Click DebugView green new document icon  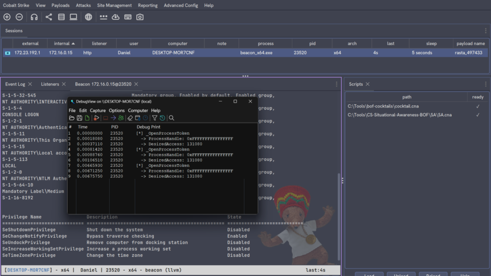[x=87, y=118]
